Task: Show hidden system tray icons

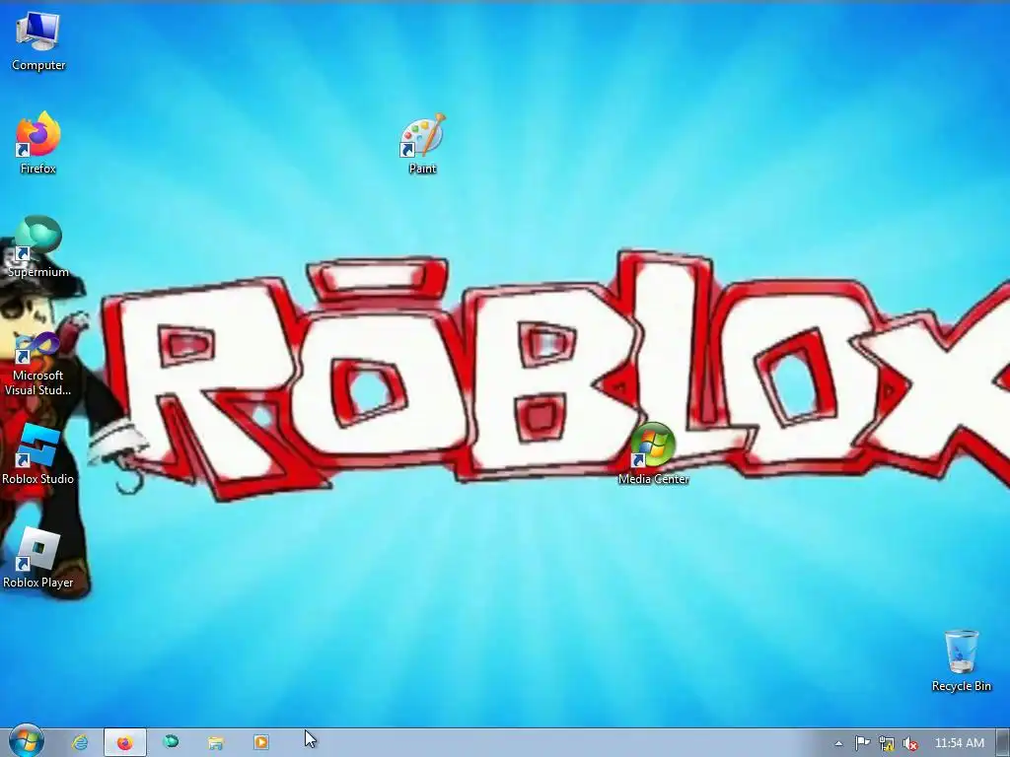Action: point(838,743)
